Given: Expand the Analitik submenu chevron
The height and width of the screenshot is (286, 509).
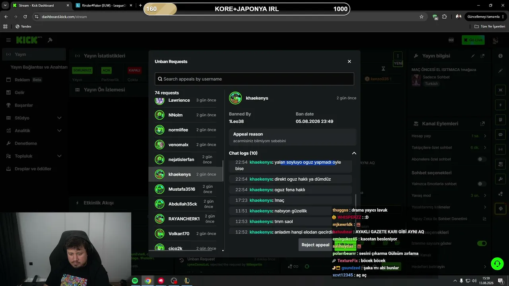Looking at the screenshot, I should tap(59, 131).
